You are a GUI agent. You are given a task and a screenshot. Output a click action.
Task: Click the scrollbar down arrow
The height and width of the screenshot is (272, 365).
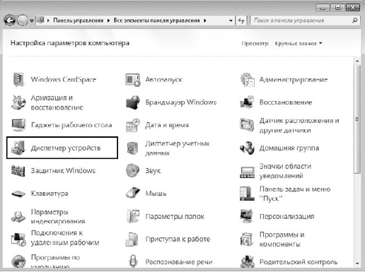tap(357, 264)
